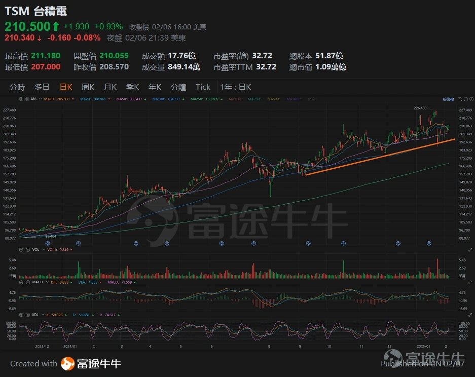
Task: Open the Tick chart tab
Action: (x=203, y=87)
